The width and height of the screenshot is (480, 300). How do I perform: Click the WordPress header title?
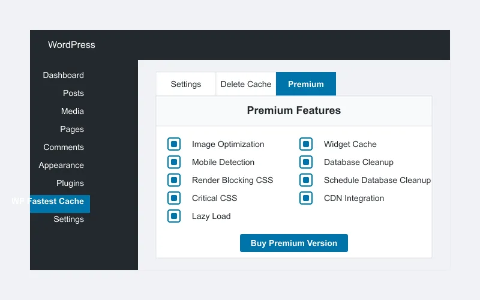tap(71, 44)
